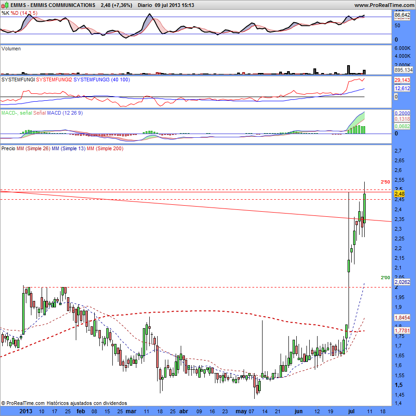Screen dimensions: 416x416
Task: Select the price-axis value '1,7781'
Action: 402,330
